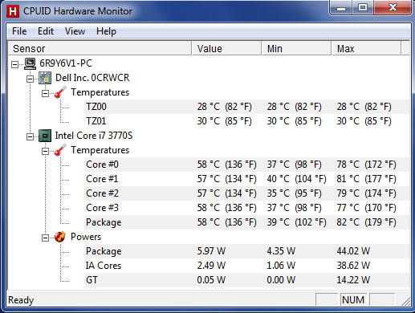The image size is (415, 313).
Task: Minimize the Hardware Monitor window
Action: 340,8
